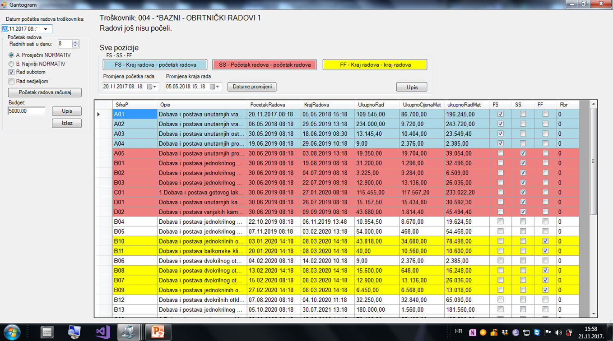Click the orange house warning tray icon

[x=494, y=333]
